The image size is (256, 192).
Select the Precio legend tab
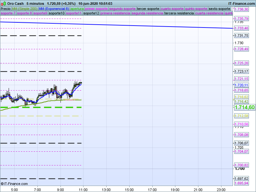tap(5, 9)
